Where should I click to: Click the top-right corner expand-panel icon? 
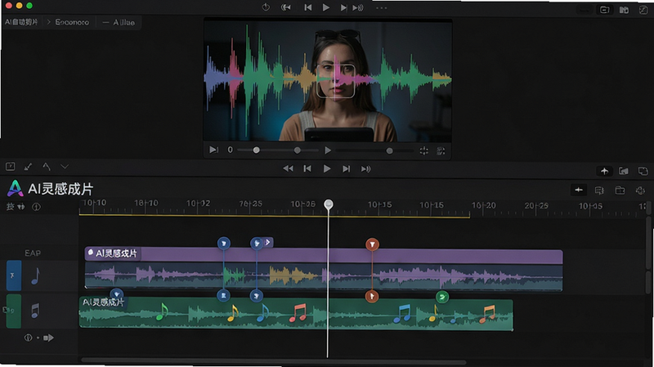pos(643,10)
